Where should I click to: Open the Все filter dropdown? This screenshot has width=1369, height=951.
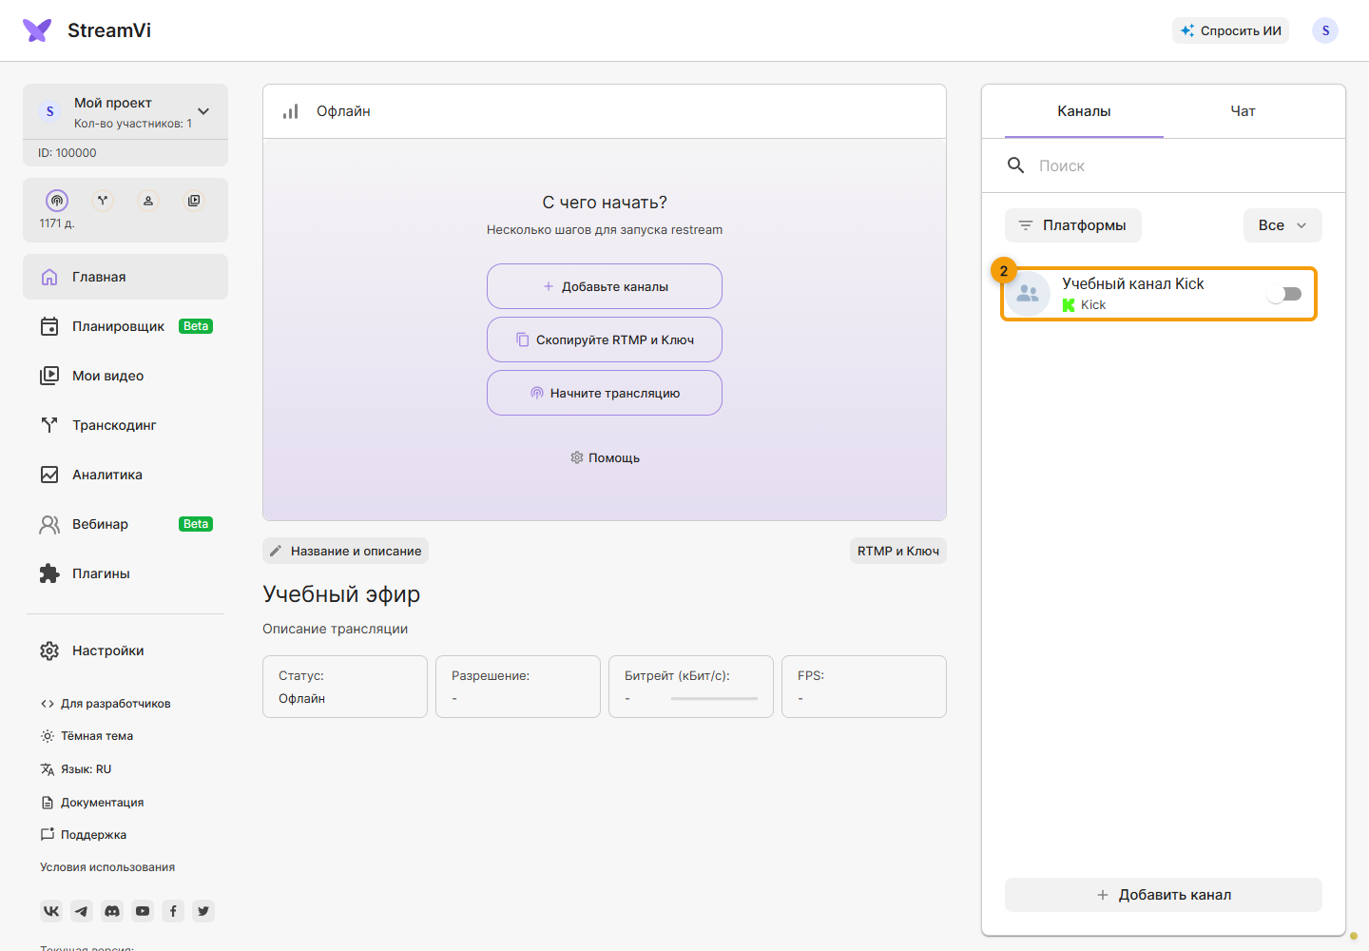tap(1282, 225)
